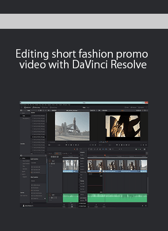Click the timecode 01:08:31:26 field
This screenshot has width=168, height=231.
55,157
